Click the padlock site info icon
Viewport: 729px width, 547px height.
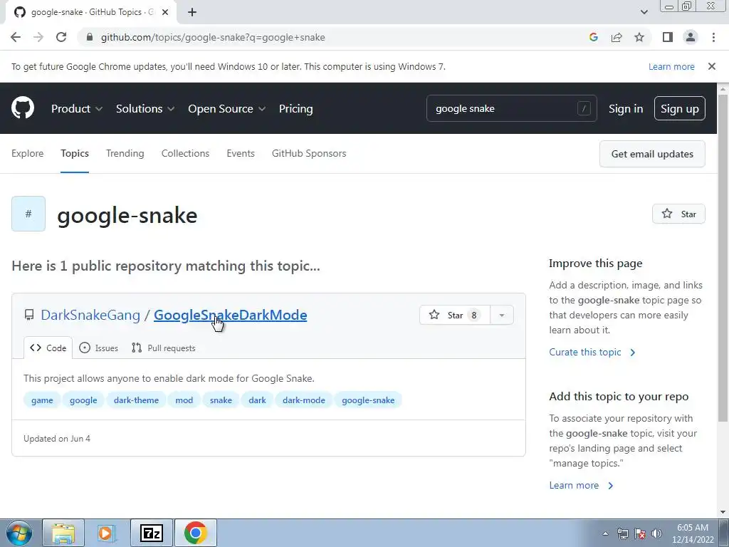click(x=90, y=37)
